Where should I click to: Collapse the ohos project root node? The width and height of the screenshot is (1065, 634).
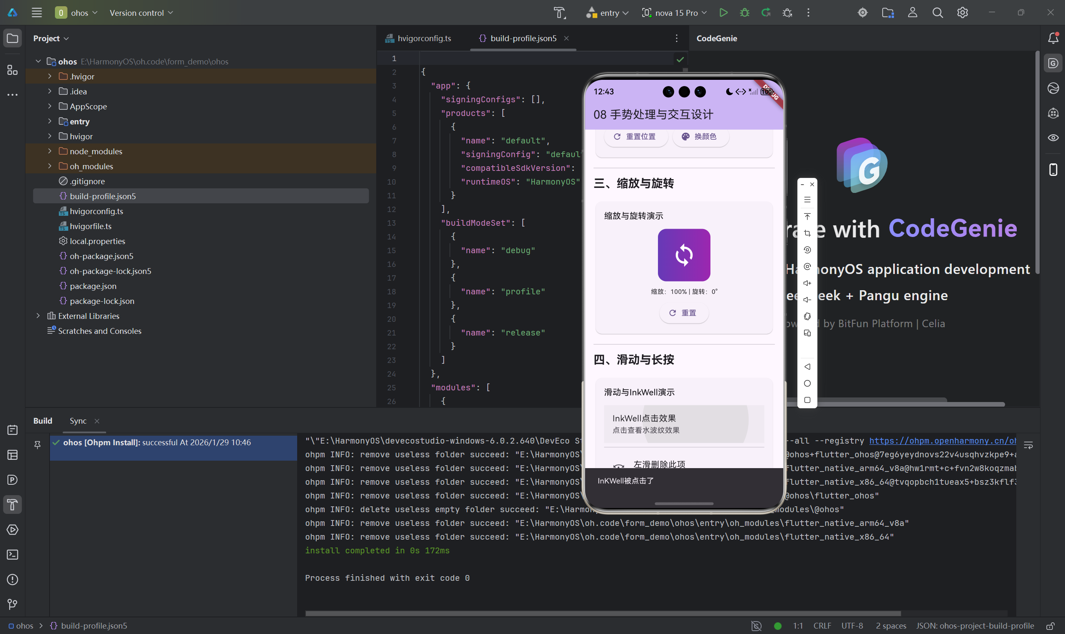(38, 61)
